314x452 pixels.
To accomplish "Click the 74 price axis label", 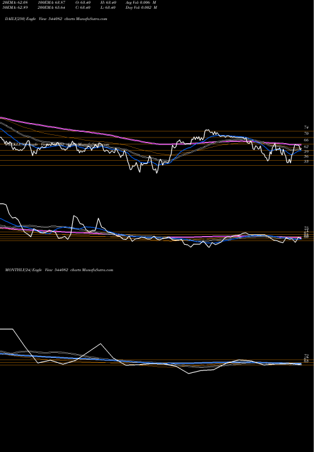I will [306, 127].
